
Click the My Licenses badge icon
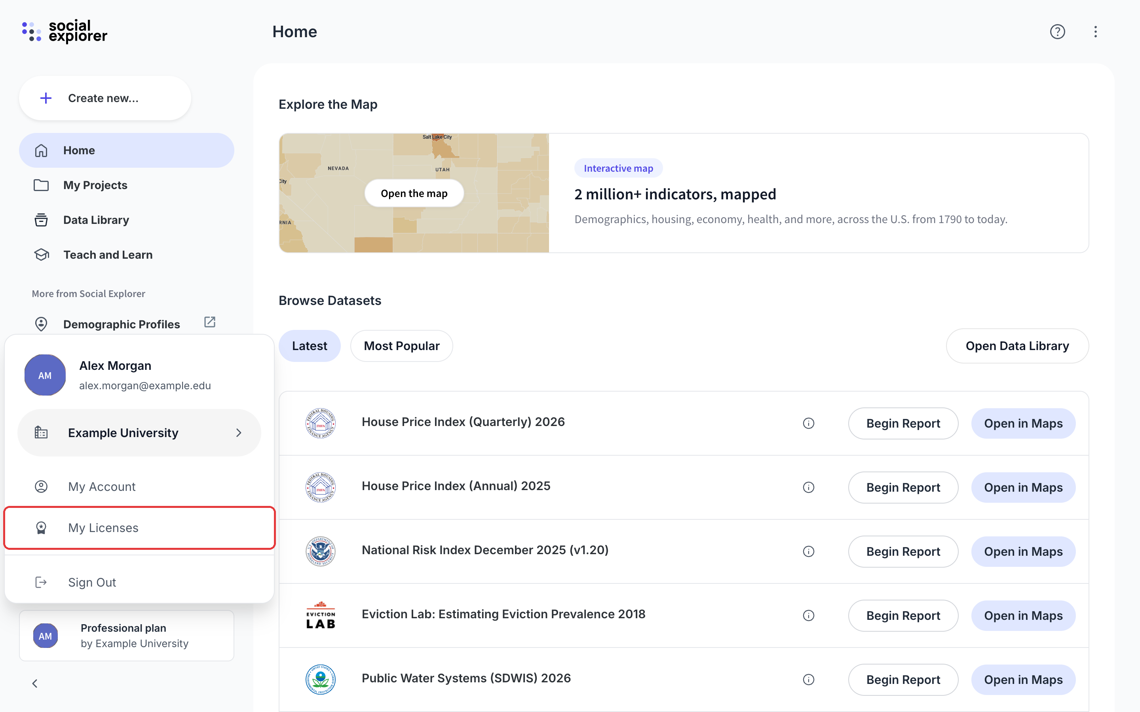click(x=41, y=528)
